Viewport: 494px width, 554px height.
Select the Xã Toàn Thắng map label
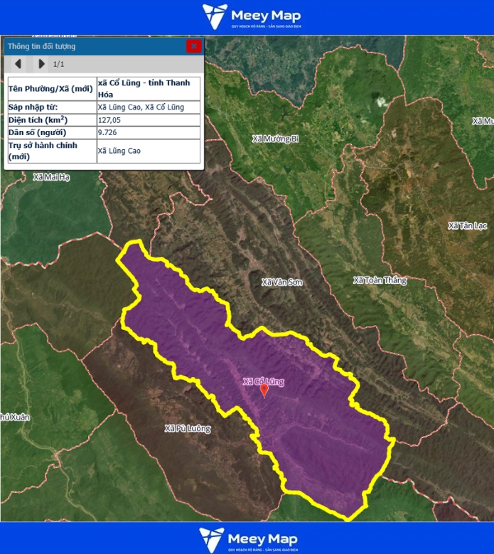[x=380, y=280]
